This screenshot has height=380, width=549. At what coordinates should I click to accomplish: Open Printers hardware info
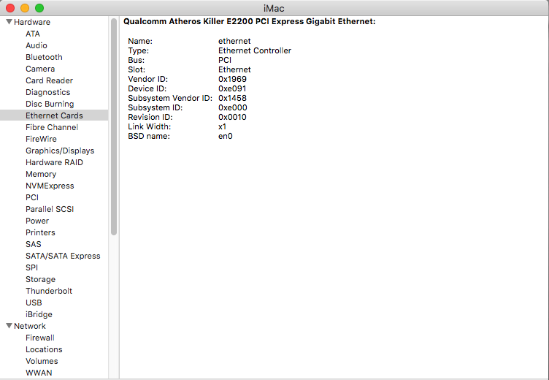click(x=40, y=232)
